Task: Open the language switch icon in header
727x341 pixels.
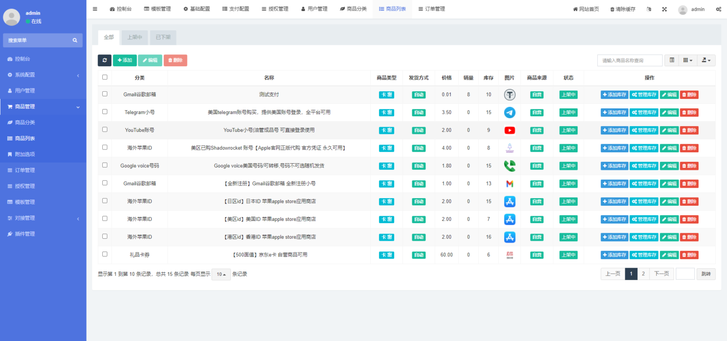Action: pos(649,9)
